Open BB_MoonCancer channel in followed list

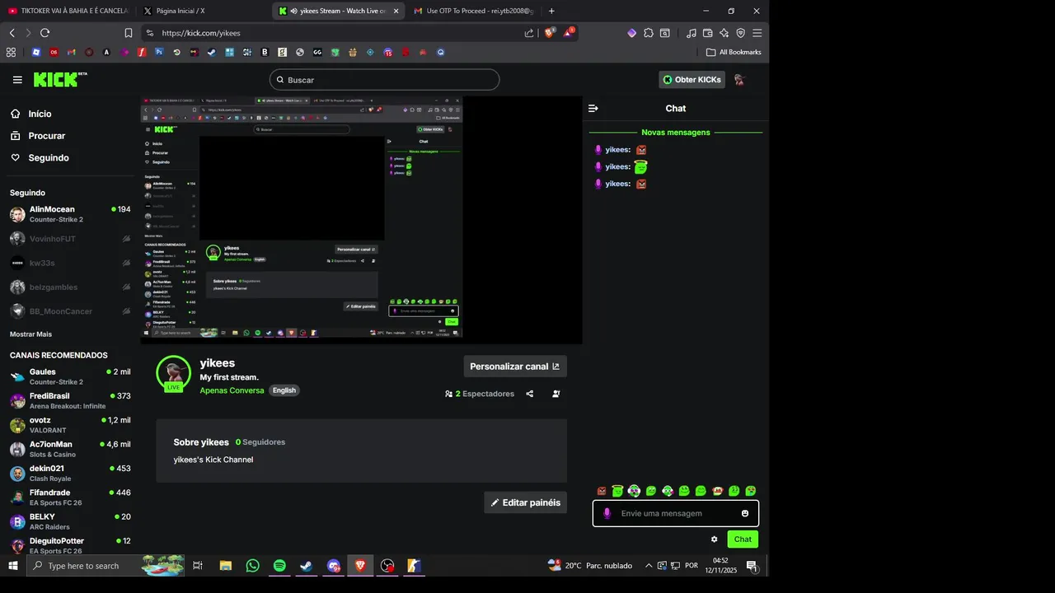69,311
